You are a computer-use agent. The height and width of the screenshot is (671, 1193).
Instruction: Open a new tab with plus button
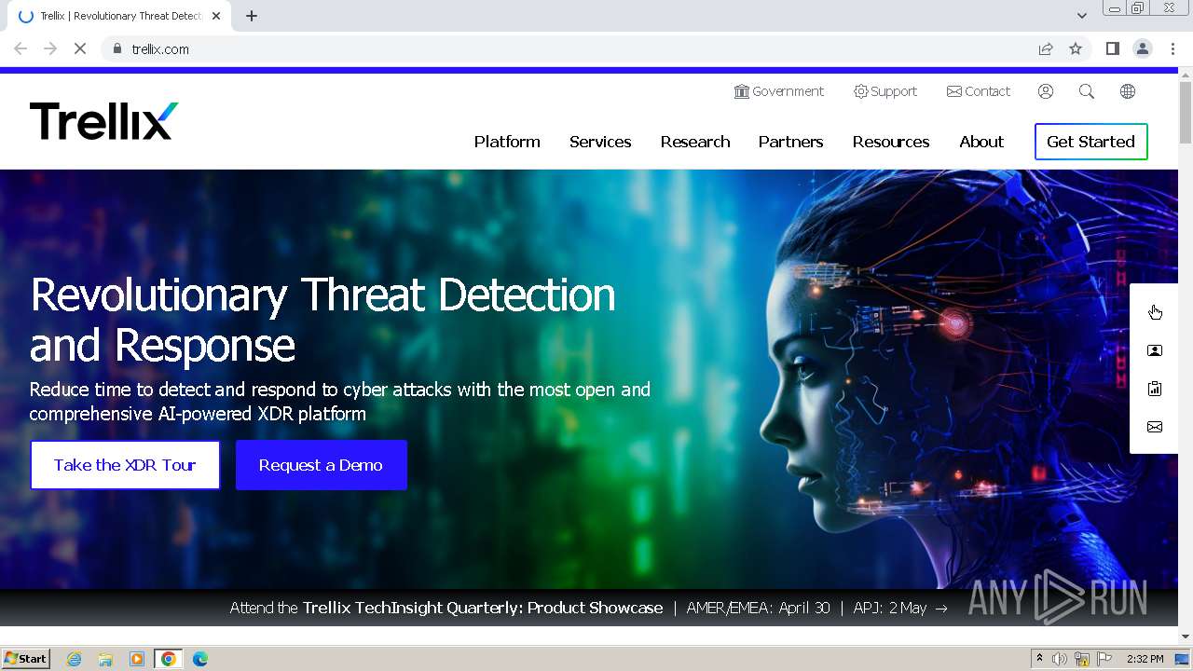click(x=252, y=16)
